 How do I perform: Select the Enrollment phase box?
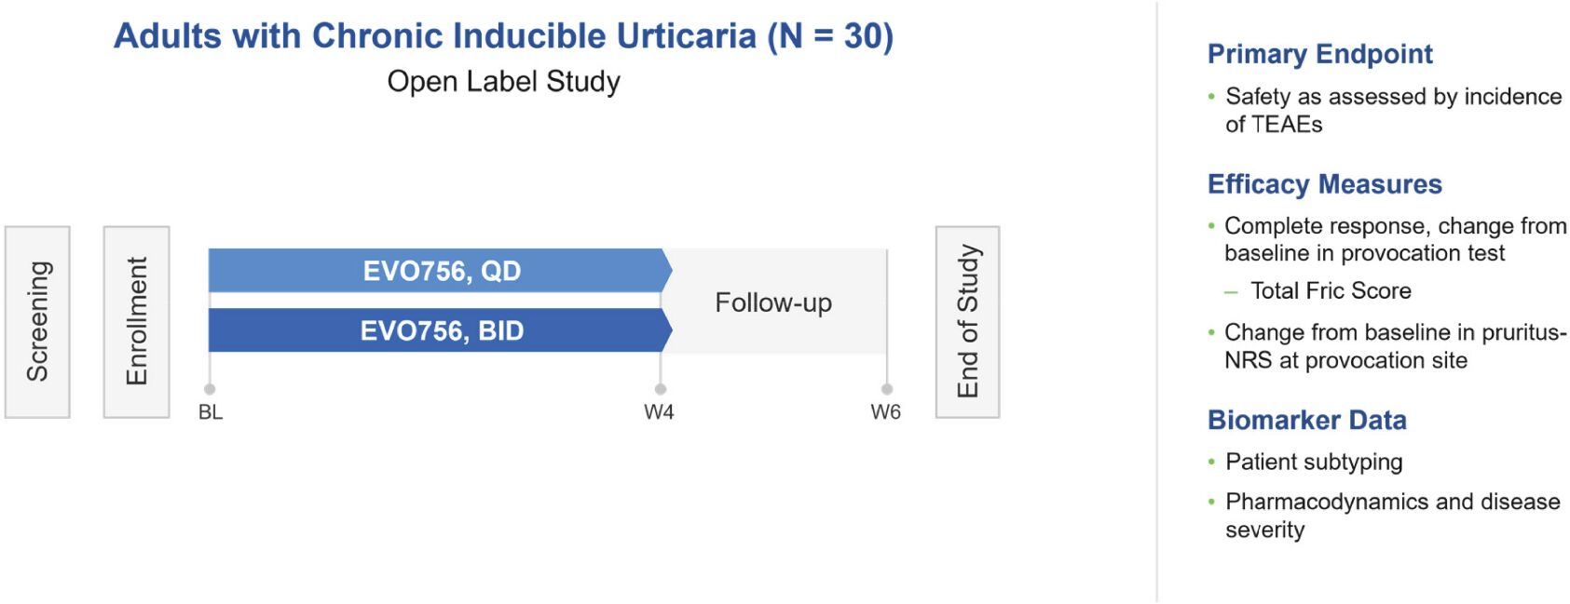(x=136, y=321)
